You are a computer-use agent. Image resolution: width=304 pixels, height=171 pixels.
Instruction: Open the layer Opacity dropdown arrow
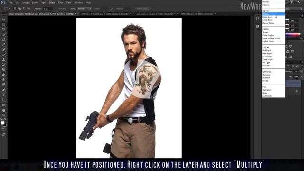pyautogui.click(x=301, y=72)
